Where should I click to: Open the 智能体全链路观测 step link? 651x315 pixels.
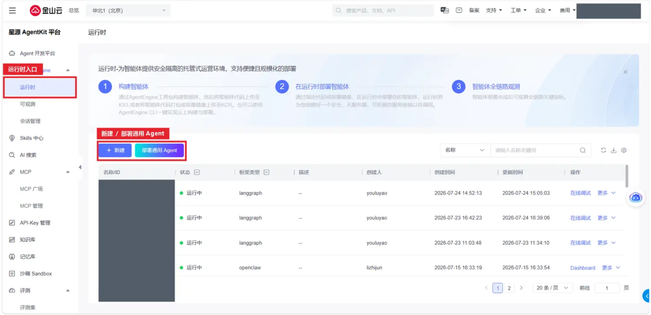click(x=496, y=86)
